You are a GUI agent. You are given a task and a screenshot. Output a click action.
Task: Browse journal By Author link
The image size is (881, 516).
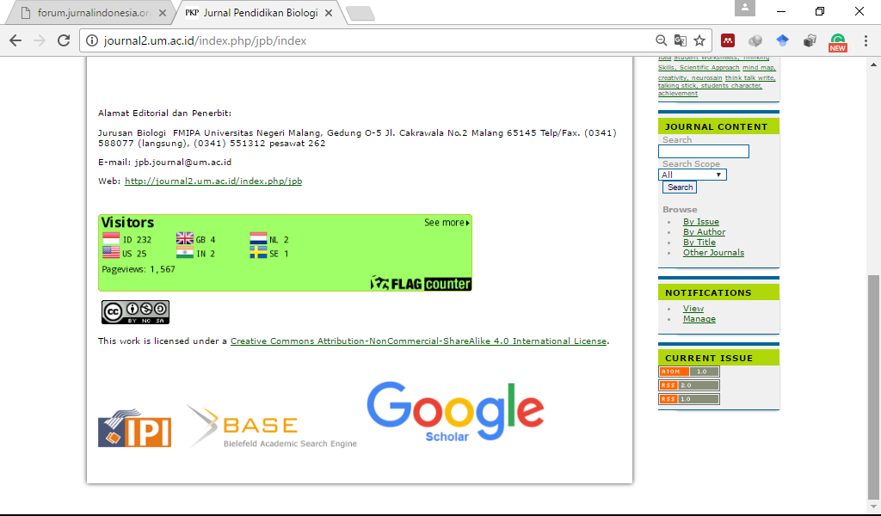click(704, 232)
